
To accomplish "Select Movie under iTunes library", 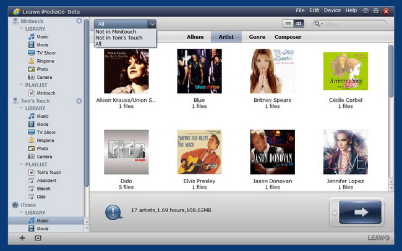I will click(x=38, y=229).
